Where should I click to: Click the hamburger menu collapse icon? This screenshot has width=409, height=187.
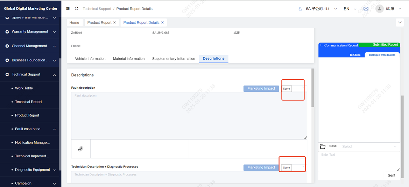pyautogui.click(x=68, y=9)
